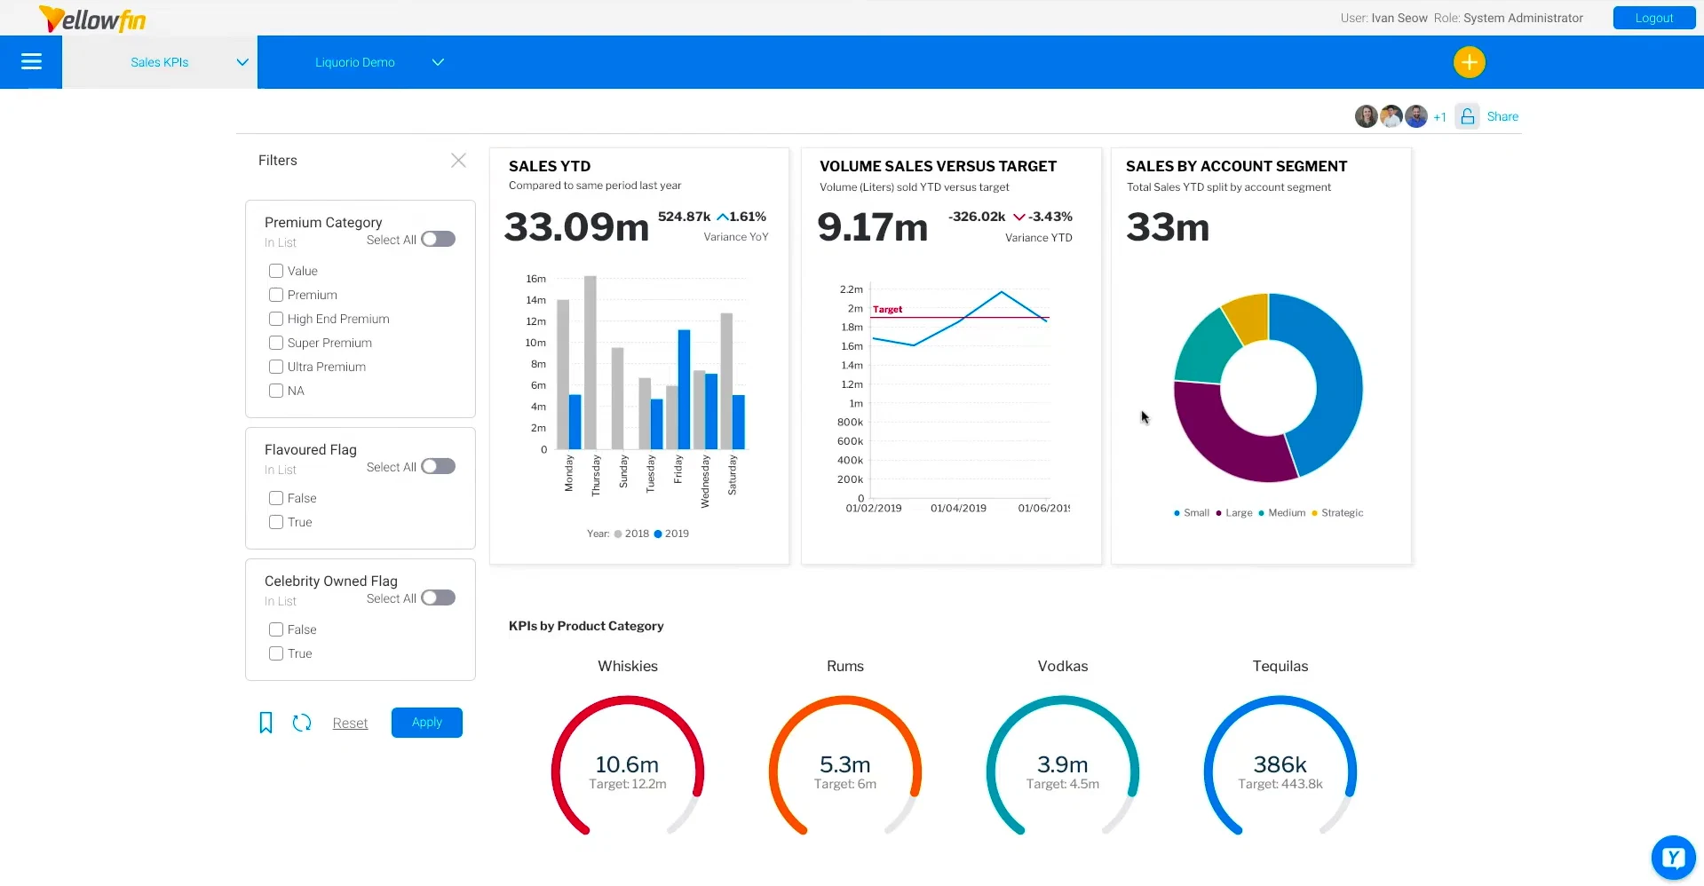Switch to the Liquorio Demo tab

[354, 62]
